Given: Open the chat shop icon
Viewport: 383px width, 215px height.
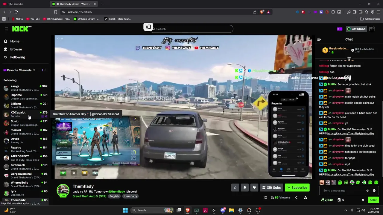Looking at the screenshot, I should 339,200.
